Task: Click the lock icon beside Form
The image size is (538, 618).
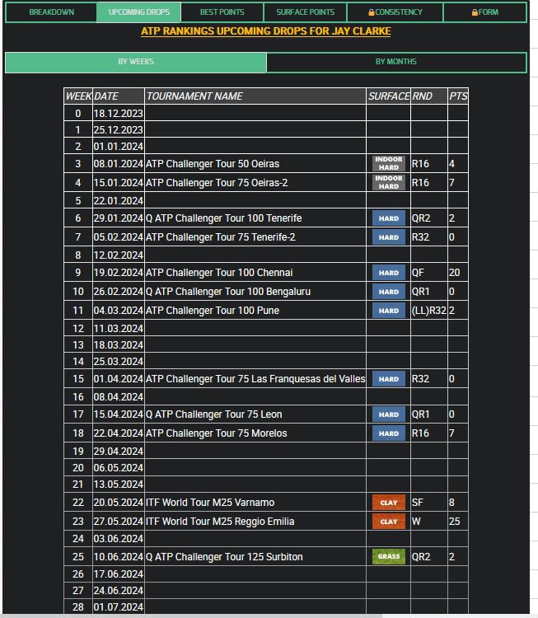Action: [x=475, y=12]
